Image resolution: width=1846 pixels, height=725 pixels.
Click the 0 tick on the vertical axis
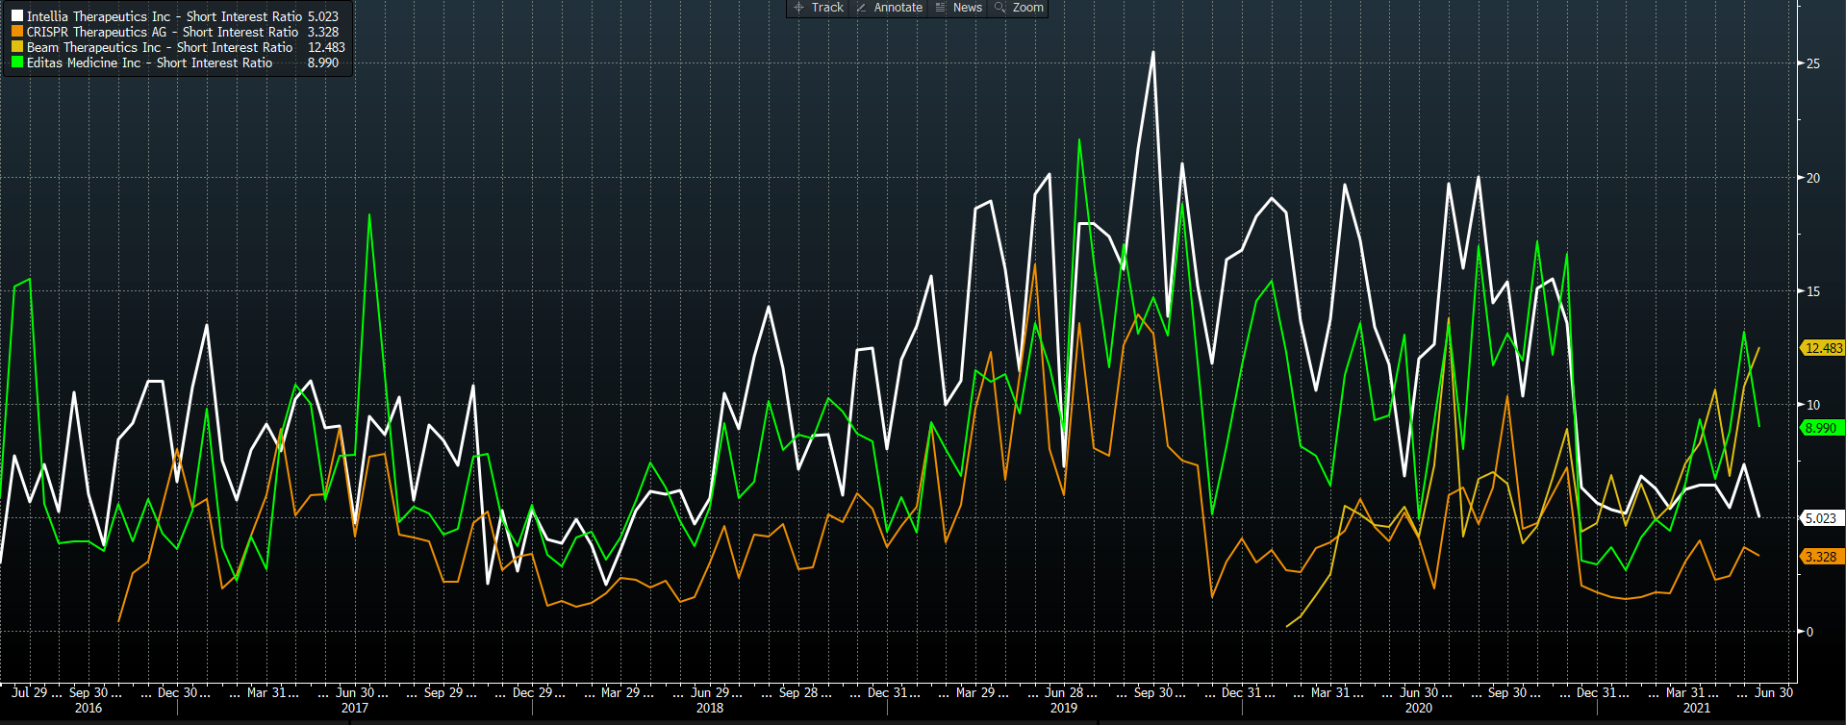coord(1809,632)
